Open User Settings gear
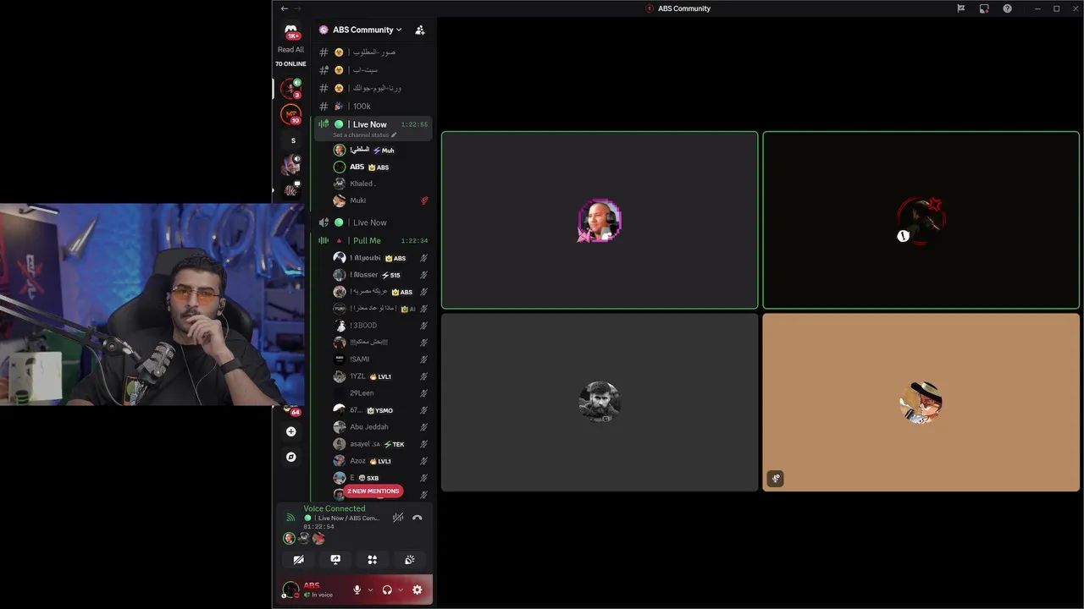 [x=417, y=590]
